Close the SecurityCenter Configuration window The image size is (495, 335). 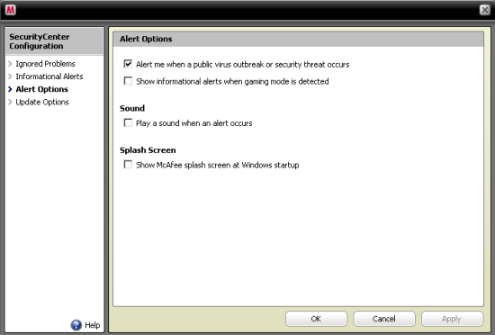[x=484, y=10]
